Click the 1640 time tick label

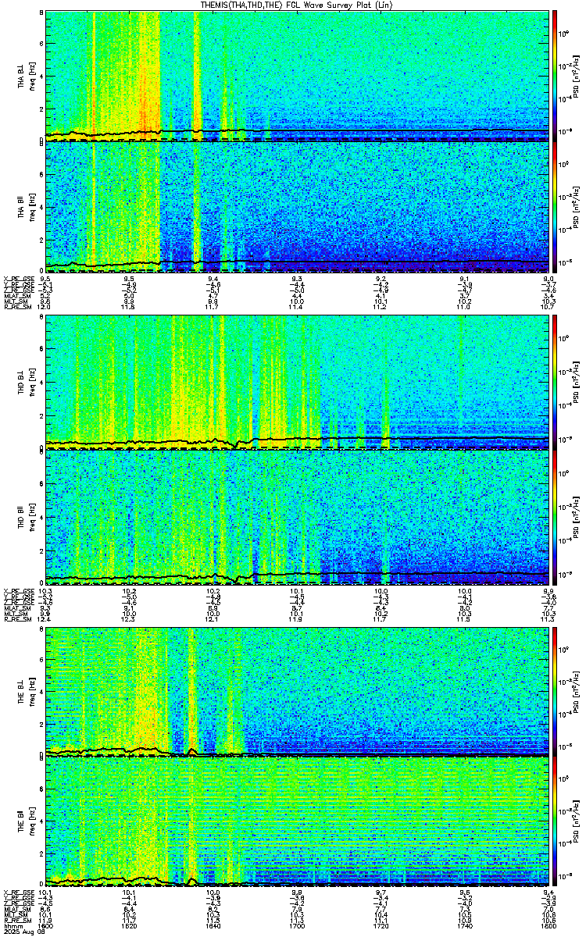pos(213,926)
